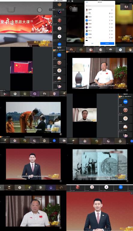Toggle microphone of purple-avatar participant in dialog

[x=110, y=27]
